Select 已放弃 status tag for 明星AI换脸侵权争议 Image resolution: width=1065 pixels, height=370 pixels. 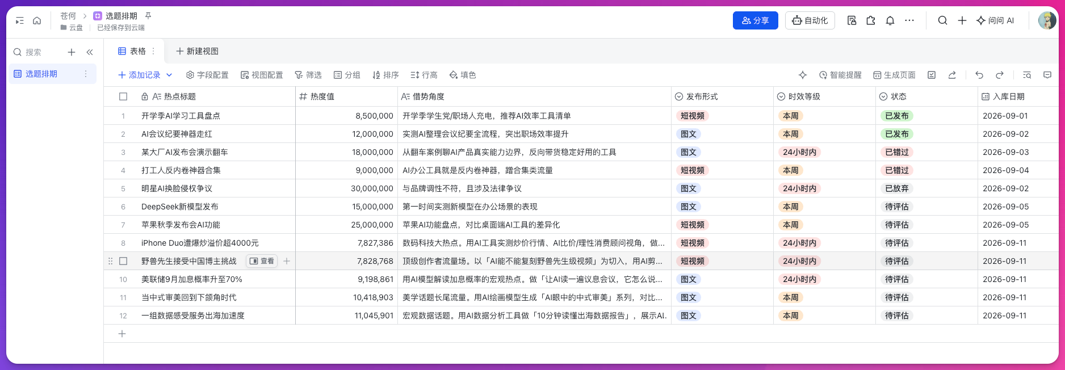pyautogui.click(x=896, y=188)
